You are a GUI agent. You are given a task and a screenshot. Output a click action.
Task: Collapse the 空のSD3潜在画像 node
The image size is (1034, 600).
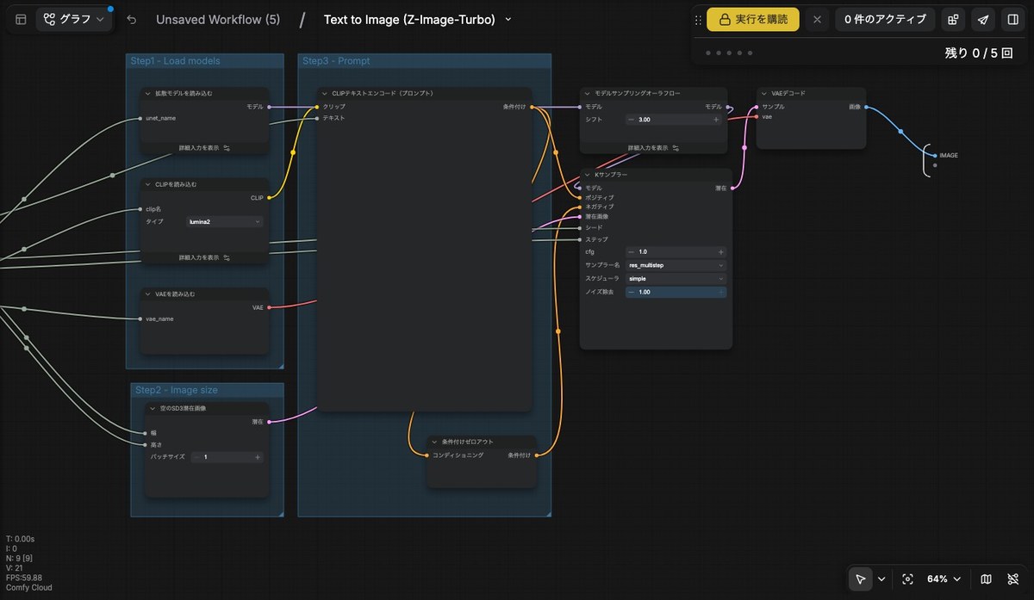(x=153, y=408)
